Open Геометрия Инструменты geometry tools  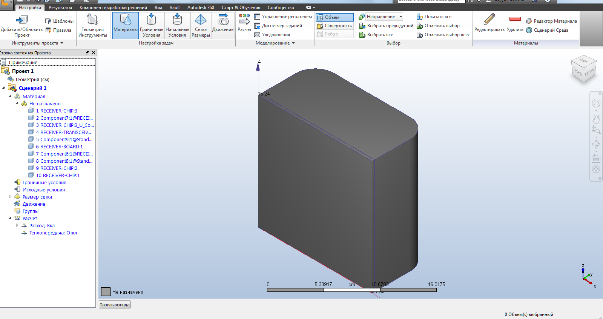pos(92,20)
